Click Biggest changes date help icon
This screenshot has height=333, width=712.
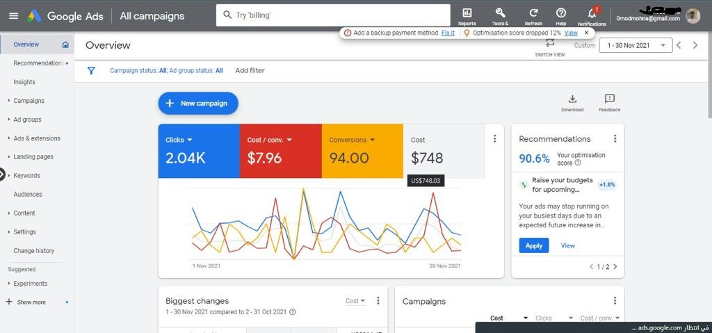tap(293, 312)
